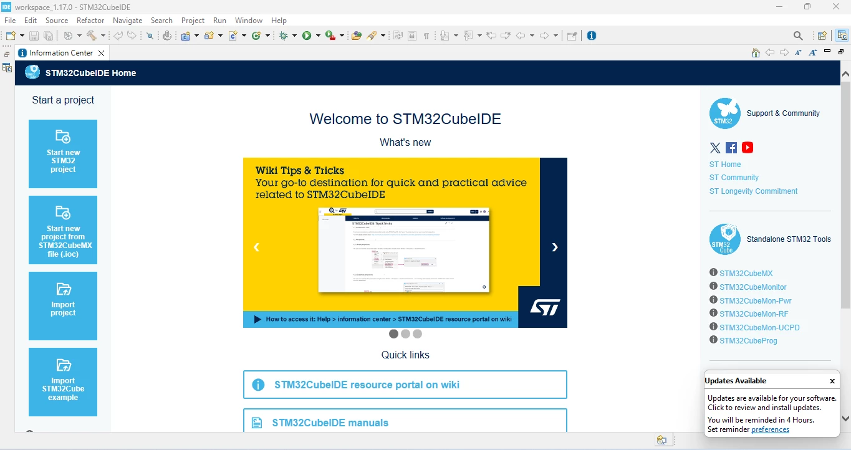Click Import STM32Cube example button
Viewport: 851px width, 450px height.
[x=63, y=382]
